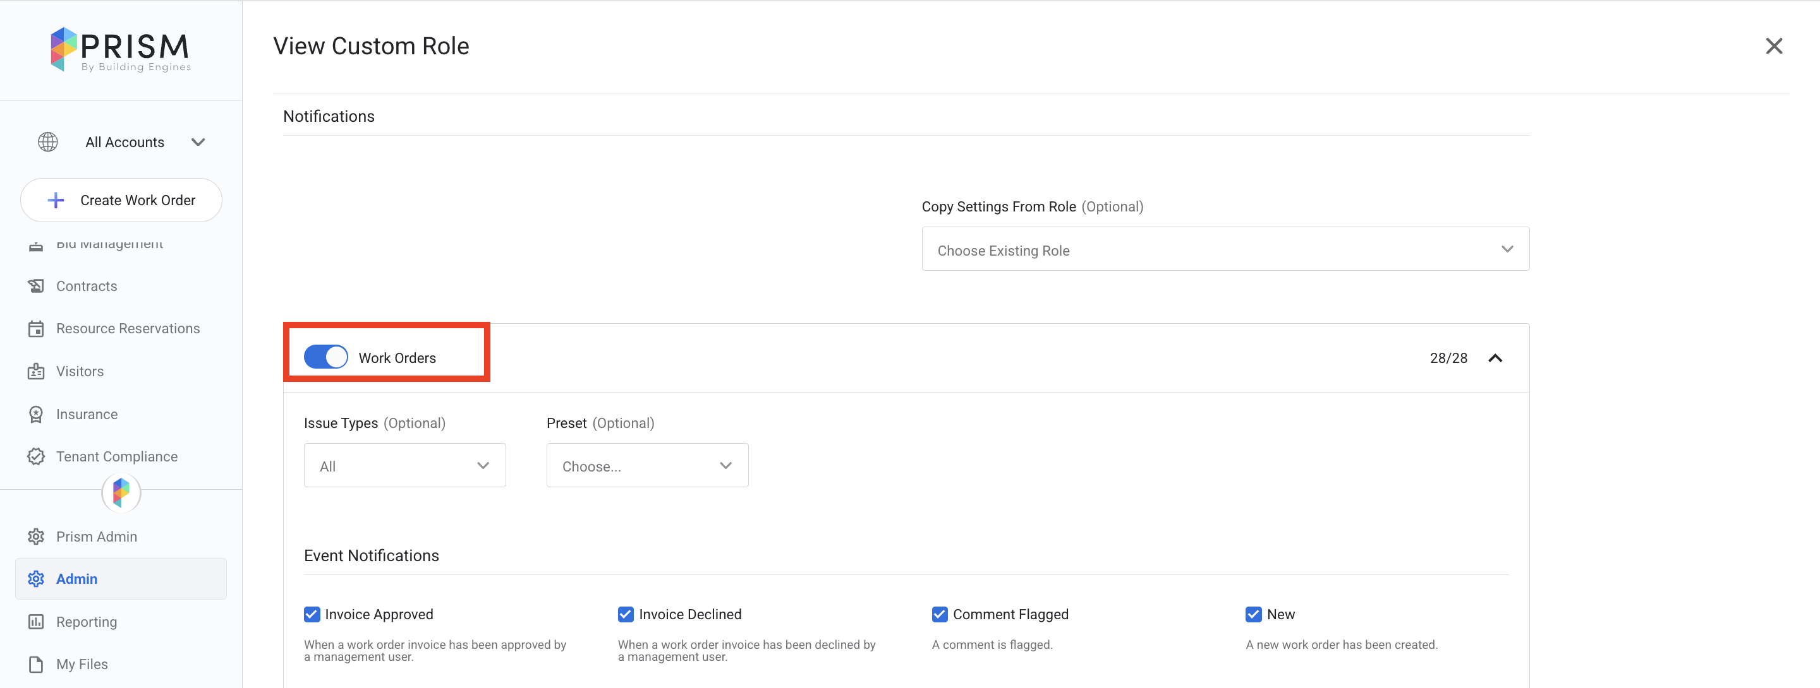Click the Create Work Order button
The image size is (1820, 688).
tap(121, 200)
